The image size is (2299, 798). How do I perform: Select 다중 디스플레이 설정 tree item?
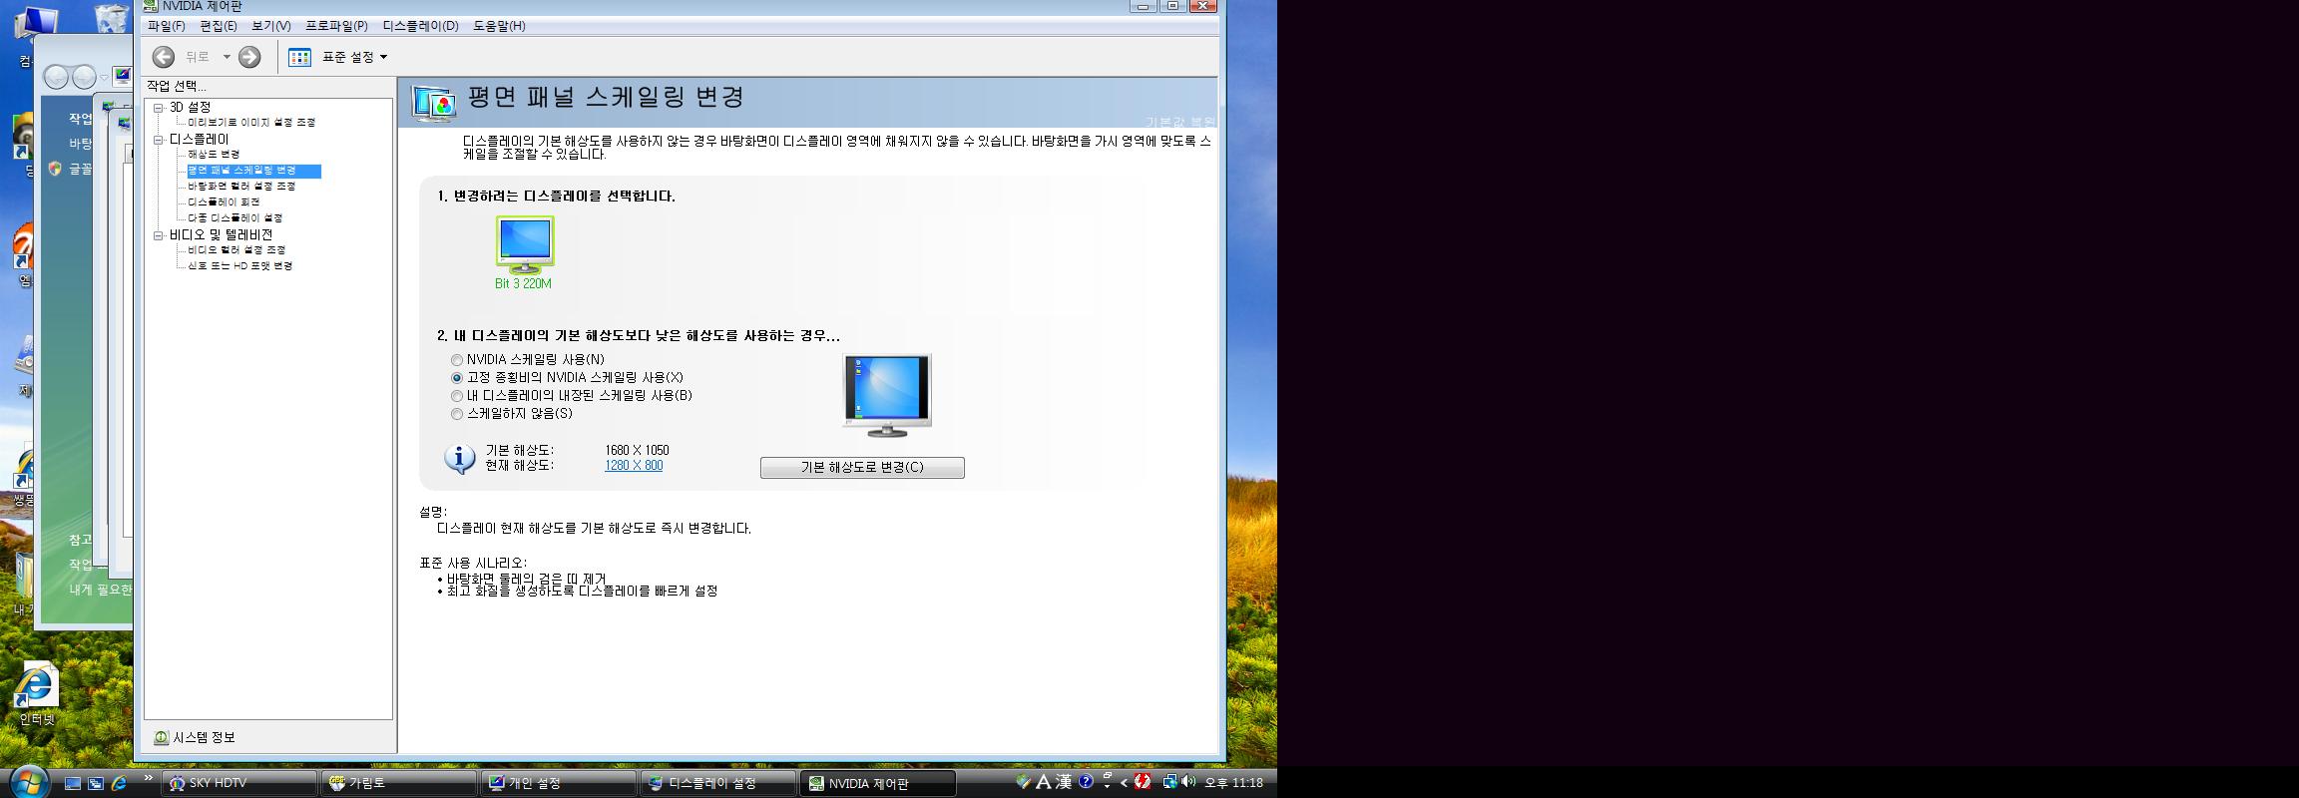coord(235,218)
